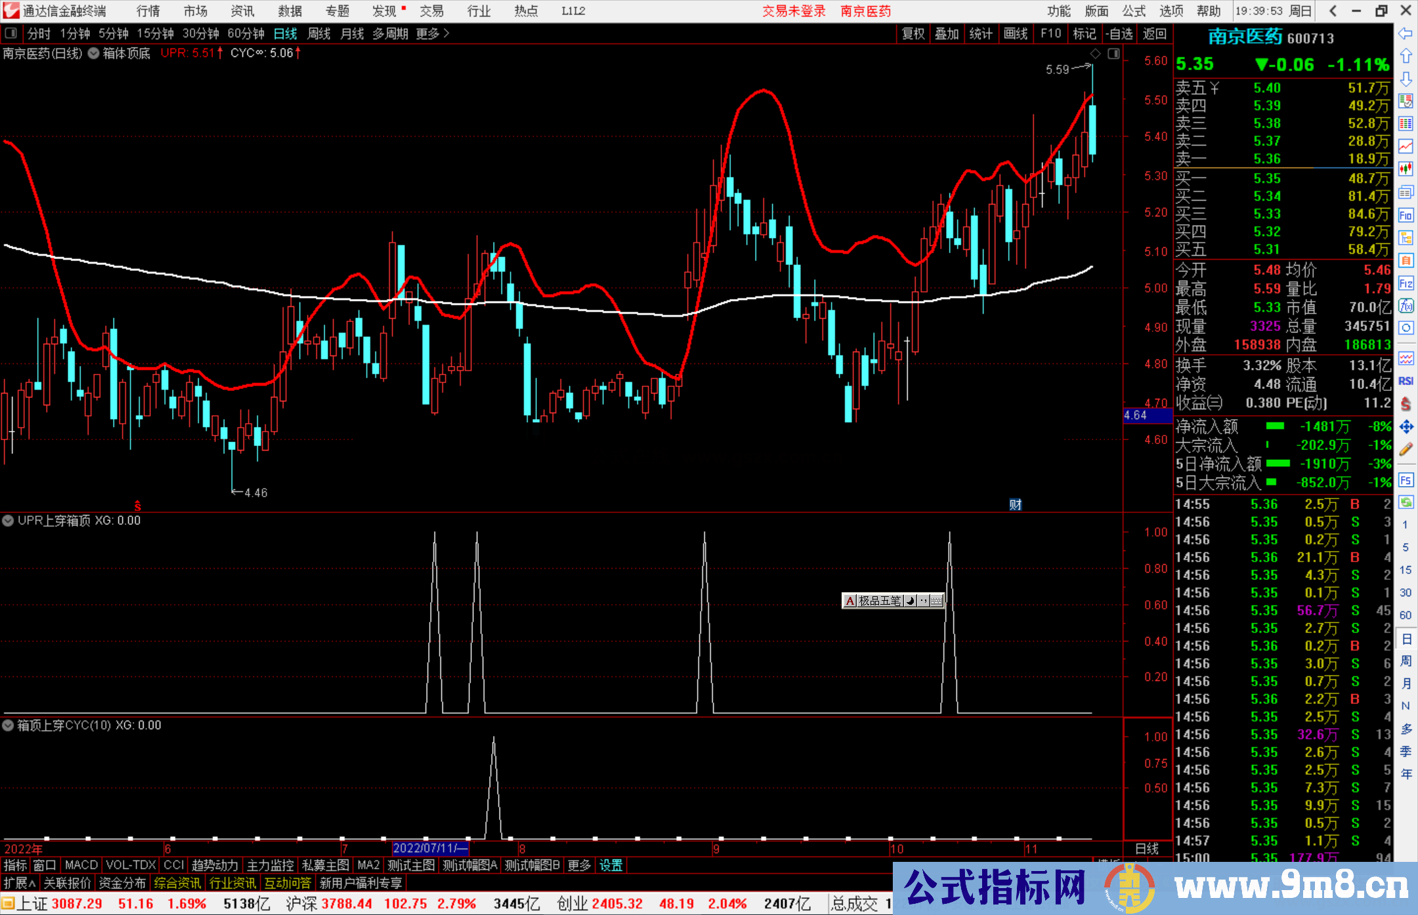Click the four-way move arrows icon
This screenshot has height=915, width=1418.
[1406, 427]
